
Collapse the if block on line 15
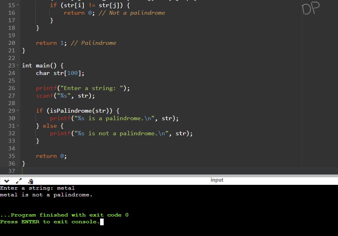coord(17,5)
